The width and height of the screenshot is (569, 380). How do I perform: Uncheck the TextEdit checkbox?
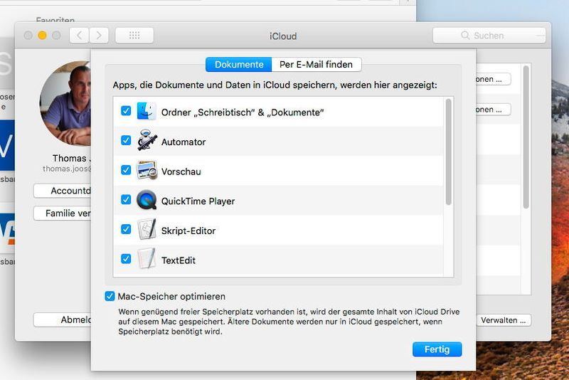coord(126,259)
